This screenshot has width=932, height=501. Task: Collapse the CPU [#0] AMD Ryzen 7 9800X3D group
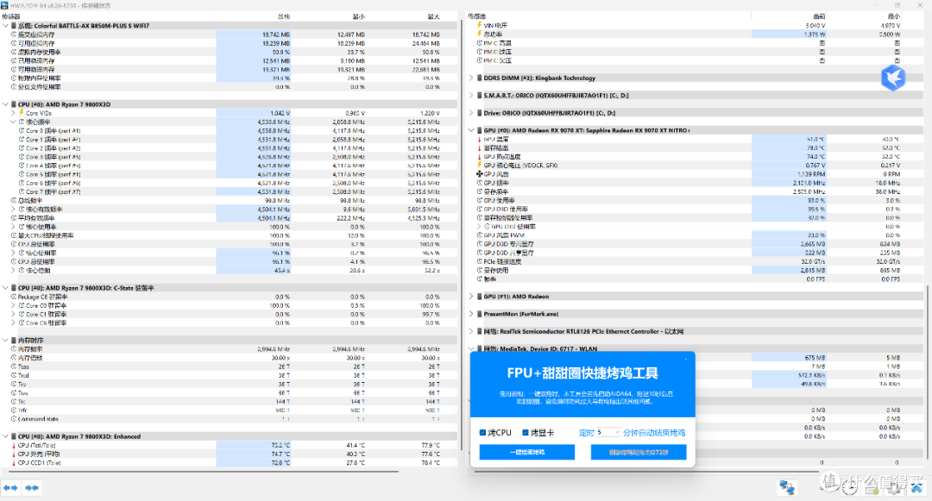click(x=5, y=104)
